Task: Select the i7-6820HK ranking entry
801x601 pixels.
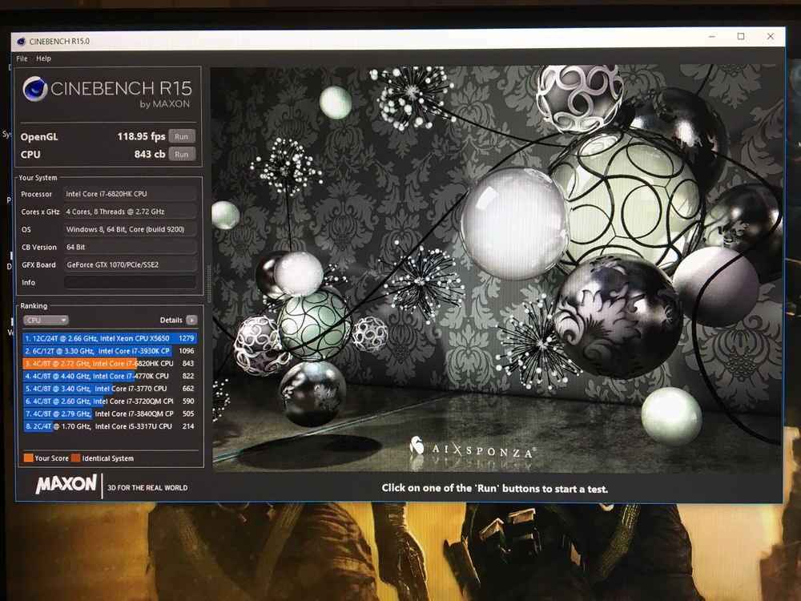Action: pos(109,363)
